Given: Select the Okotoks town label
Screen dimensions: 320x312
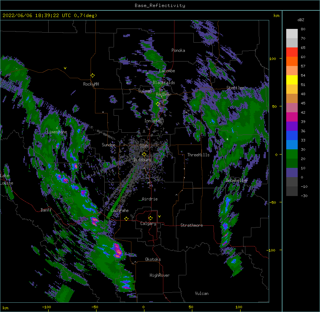Looking at the screenshot, I should [x=153, y=259].
